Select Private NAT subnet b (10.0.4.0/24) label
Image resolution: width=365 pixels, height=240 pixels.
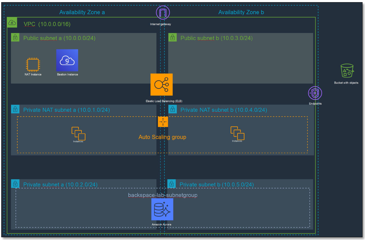[224, 110]
